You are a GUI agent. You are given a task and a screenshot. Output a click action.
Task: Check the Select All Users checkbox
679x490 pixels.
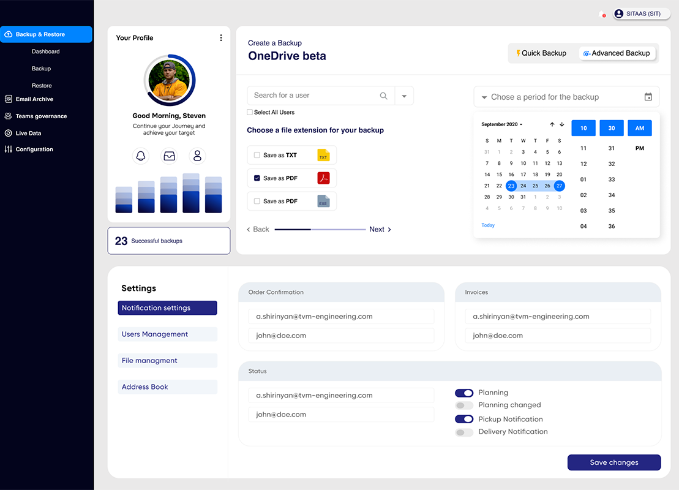[x=250, y=112]
